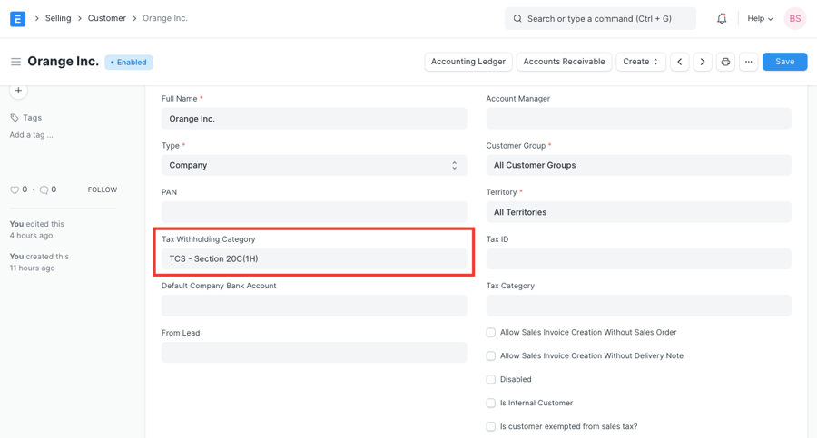Open the Accounting Ledger
The width and height of the screenshot is (817, 438).
(468, 62)
